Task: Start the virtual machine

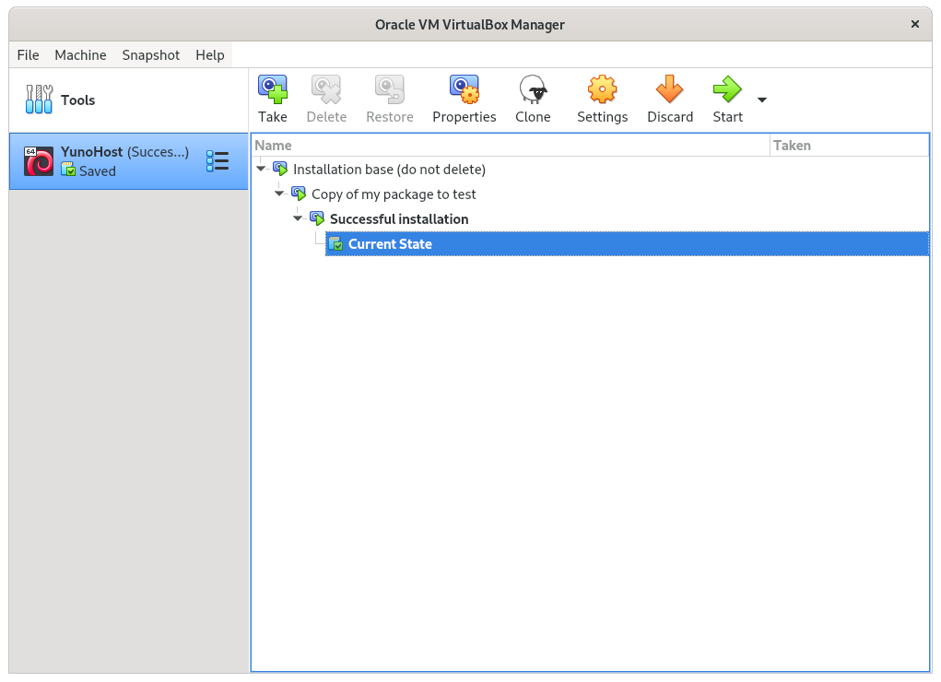Action: point(726,90)
